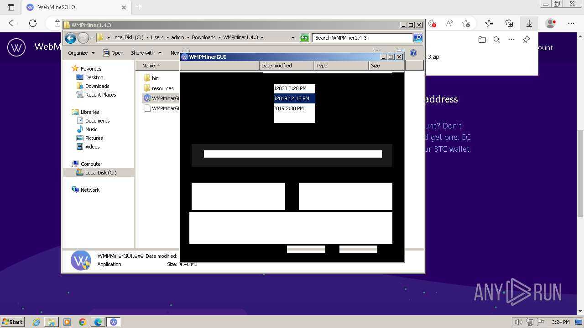Launch Internet Explorer from the taskbar
This screenshot has width=584, height=328.
pyautogui.click(x=36, y=322)
